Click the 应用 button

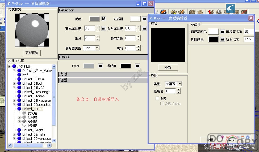click(x=210, y=140)
